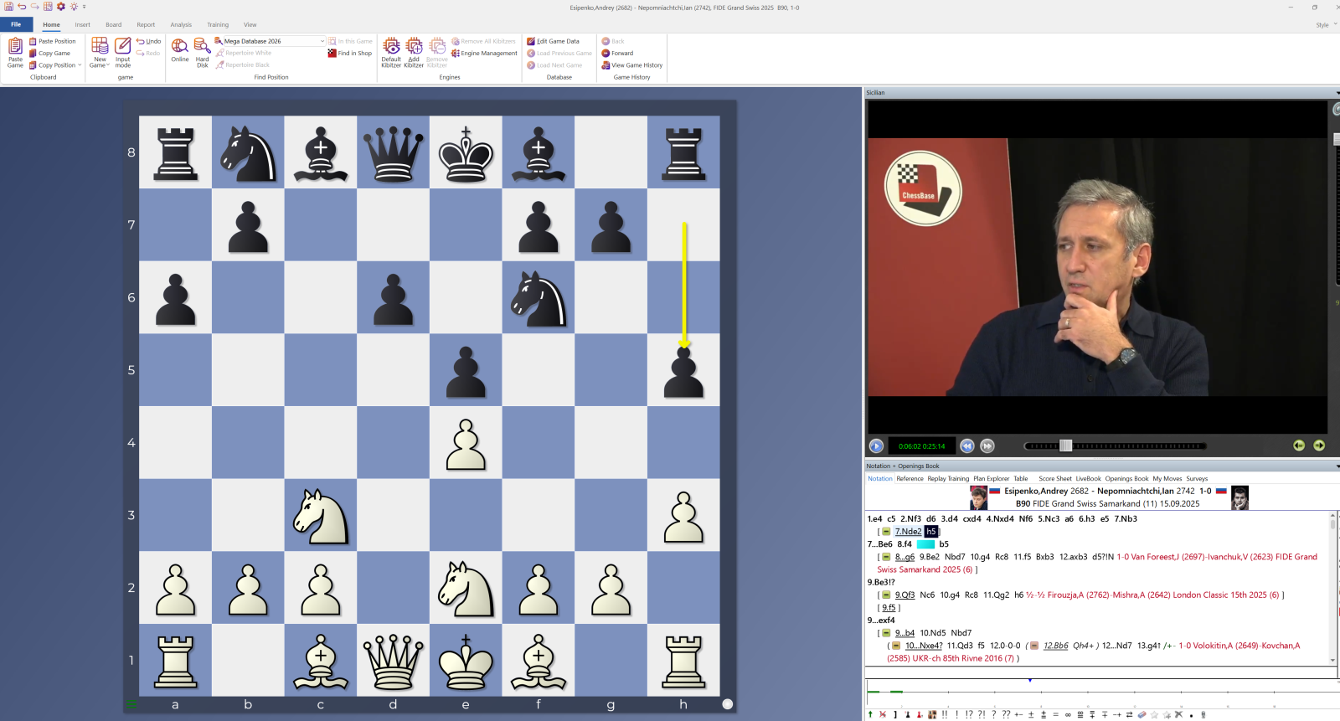Click the video progress slider handle
1340x721 pixels.
1065,446
